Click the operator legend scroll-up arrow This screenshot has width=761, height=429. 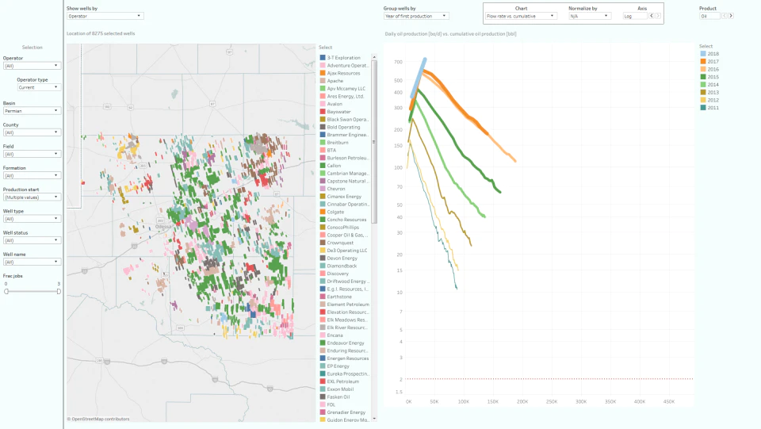click(x=373, y=57)
